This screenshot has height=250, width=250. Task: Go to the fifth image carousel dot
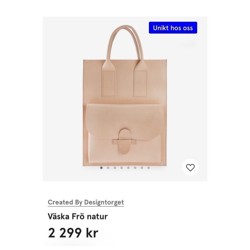pos(128,168)
